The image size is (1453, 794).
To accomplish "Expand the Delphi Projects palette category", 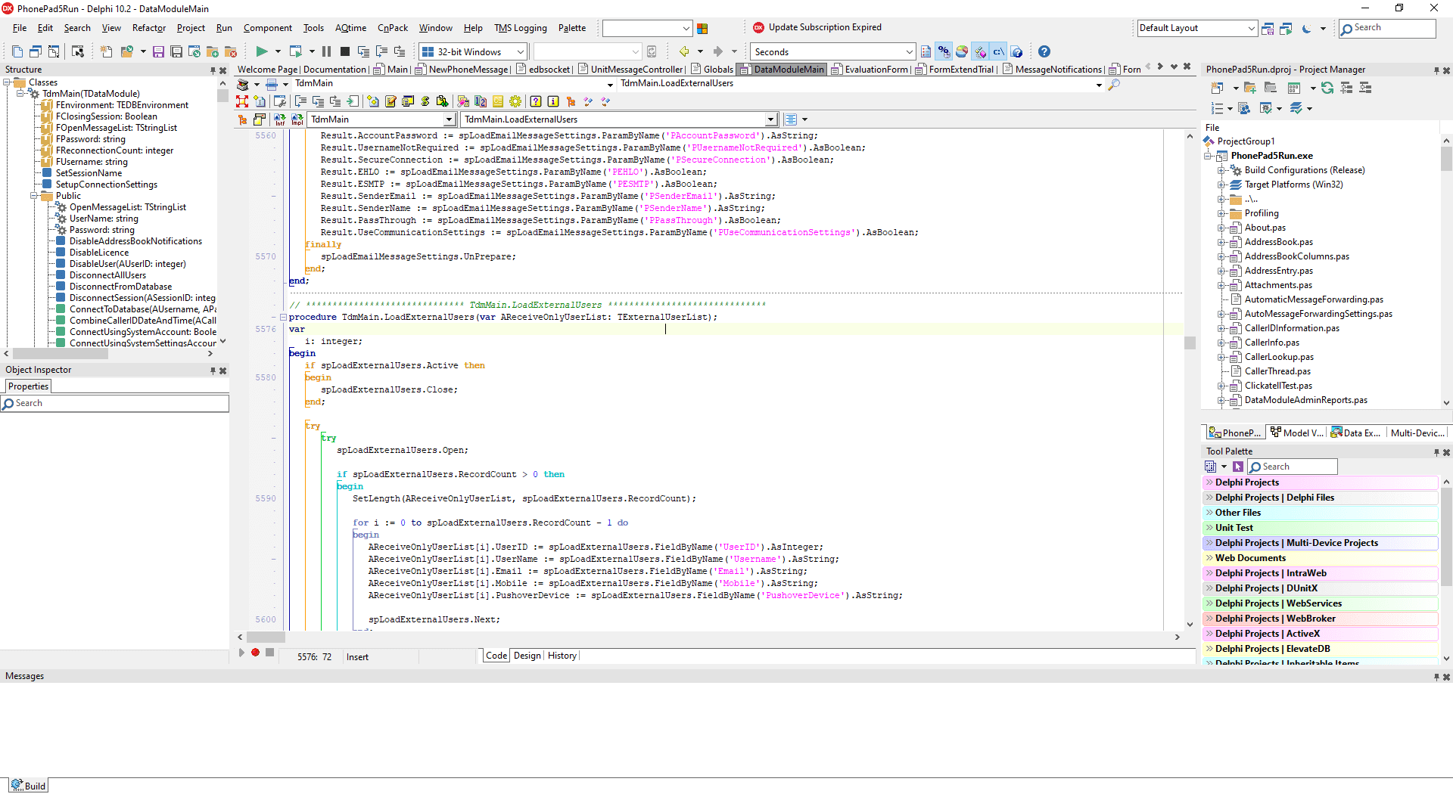I will (x=1209, y=482).
